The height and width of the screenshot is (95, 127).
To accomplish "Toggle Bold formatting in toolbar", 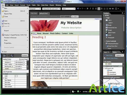I will click(x=88, y=9).
